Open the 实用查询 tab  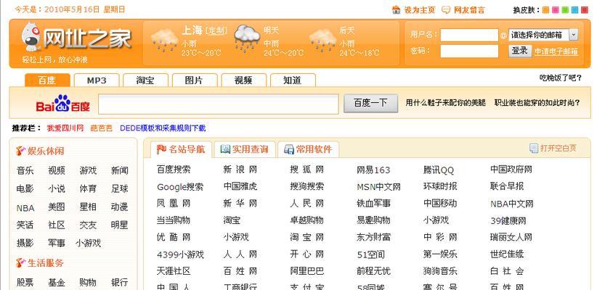pos(245,149)
